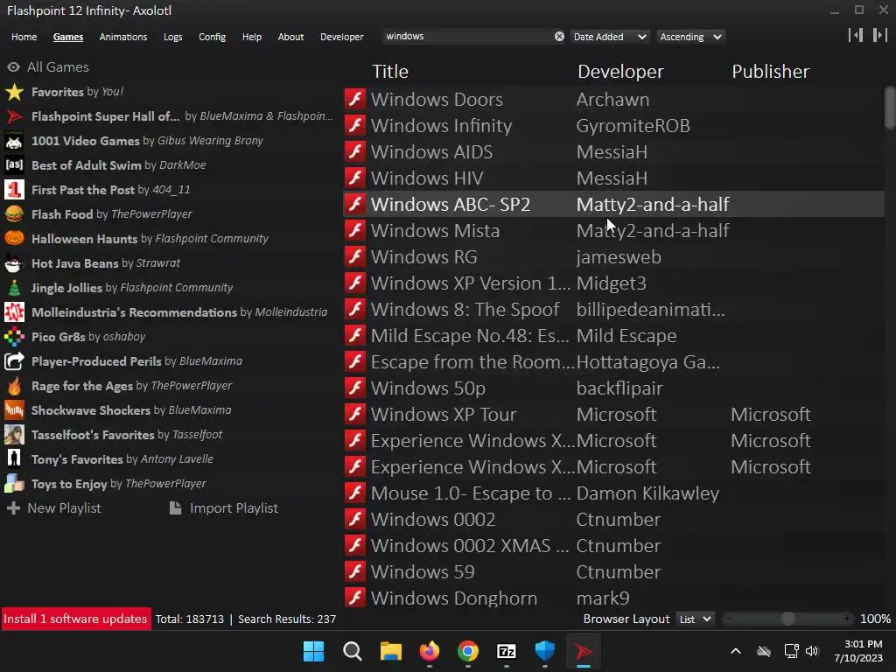Open the Logs tab
This screenshot has height=672, width=896.
pos(172,37)
